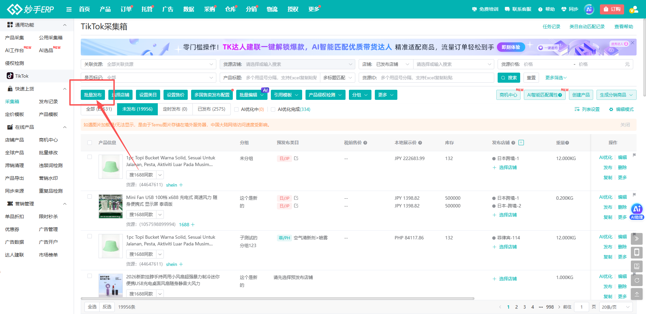The height and width of the screenshot is (314, 646).
Task: Enable the AI优化中 filter checkbox
Action: pos(236,109)
